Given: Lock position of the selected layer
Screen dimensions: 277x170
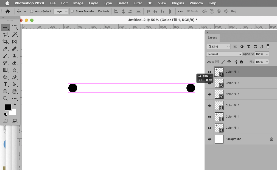Looking at the screenshot, I should click(x=229, y=62).
